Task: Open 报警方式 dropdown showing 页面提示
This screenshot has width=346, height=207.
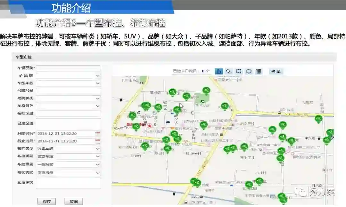Action: pos(69,173)
